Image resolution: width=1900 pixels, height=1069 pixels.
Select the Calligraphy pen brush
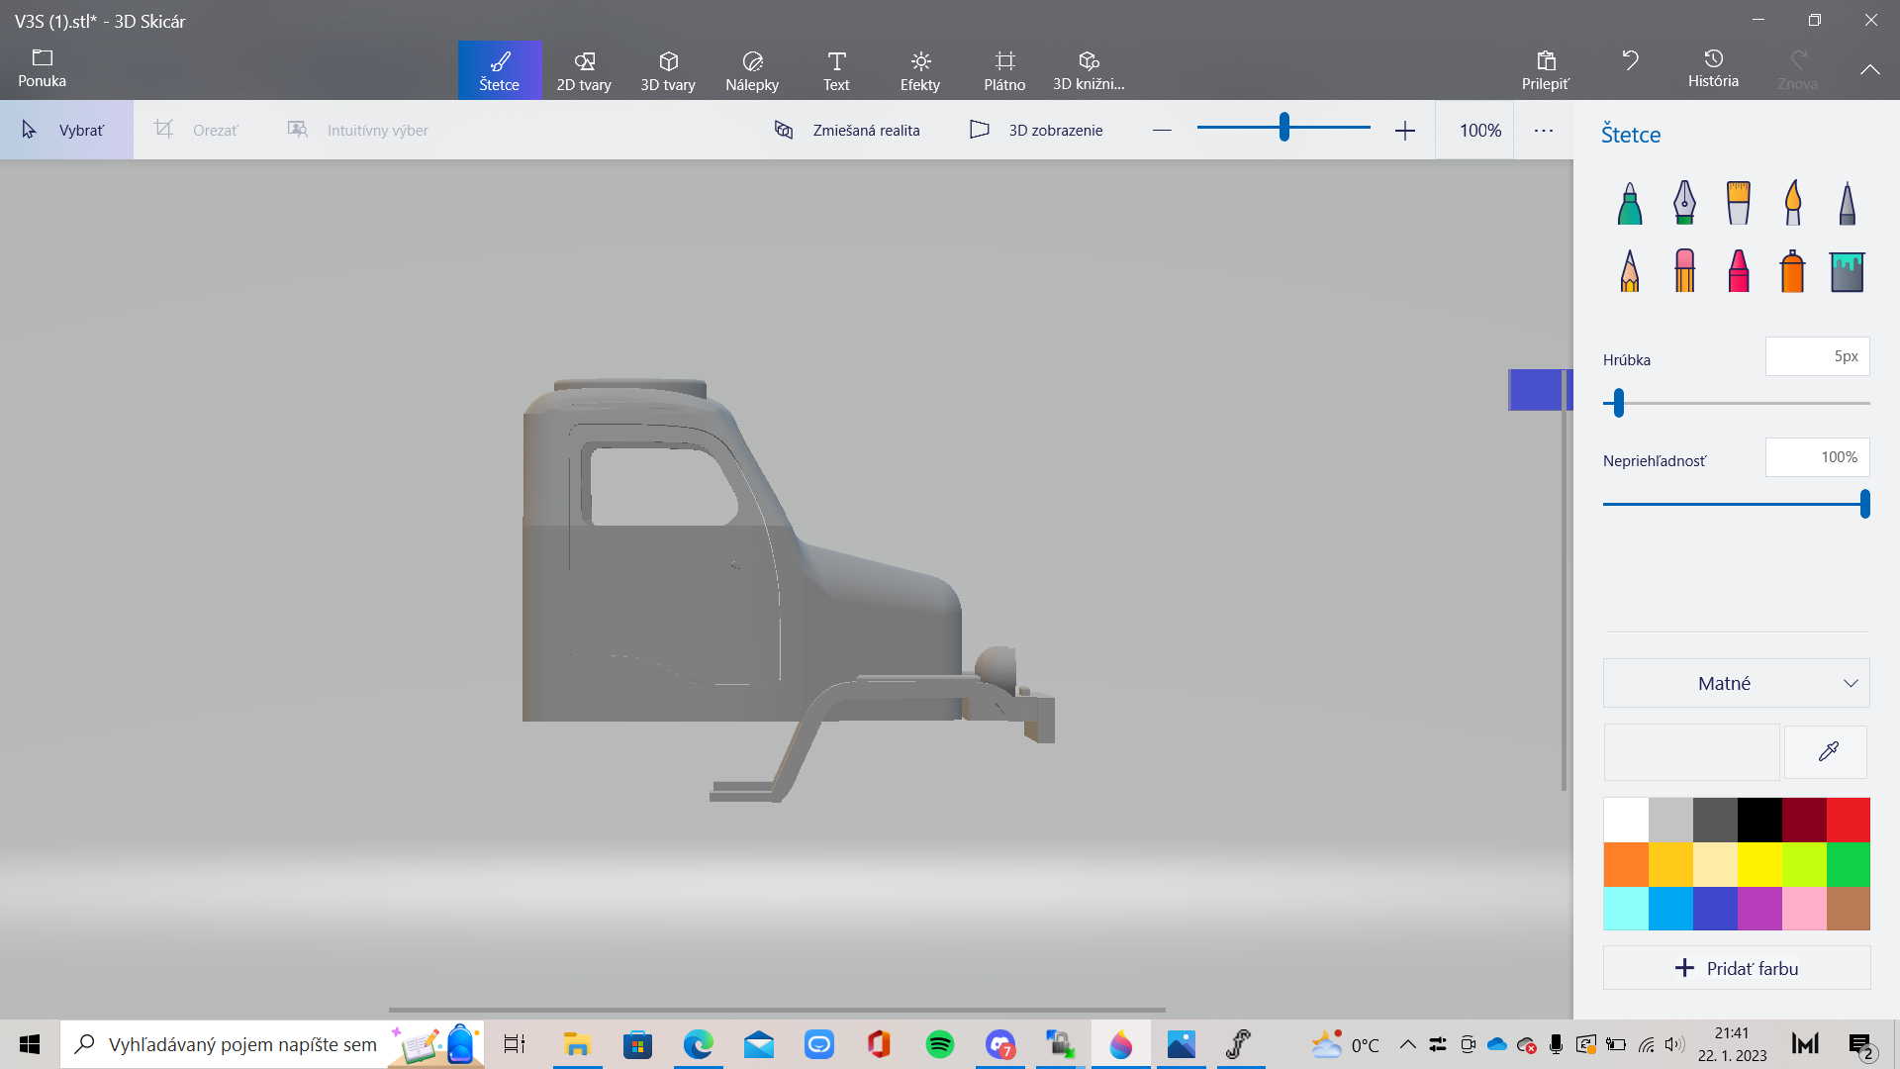tap(1684, 203)
